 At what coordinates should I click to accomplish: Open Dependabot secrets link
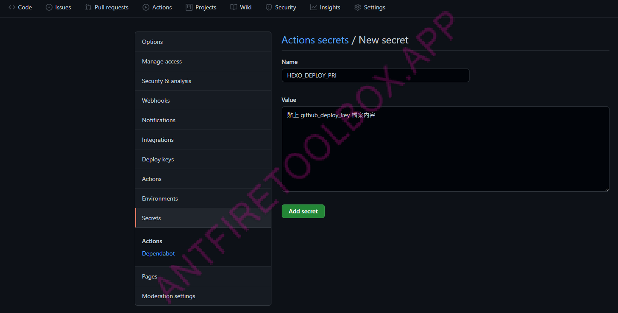click(x=158, y=253)
